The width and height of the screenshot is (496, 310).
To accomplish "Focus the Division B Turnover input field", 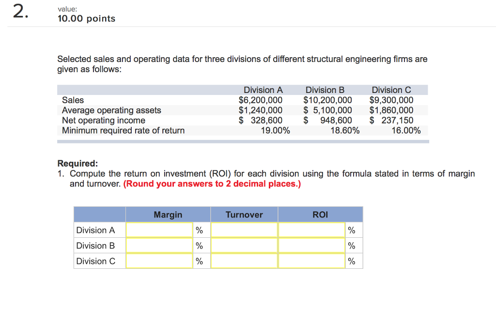I will pos(244,246).
